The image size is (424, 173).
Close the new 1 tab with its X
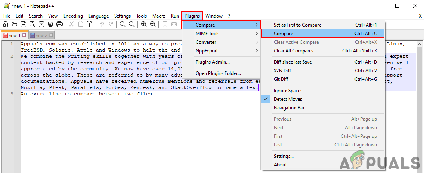(24, 36)
